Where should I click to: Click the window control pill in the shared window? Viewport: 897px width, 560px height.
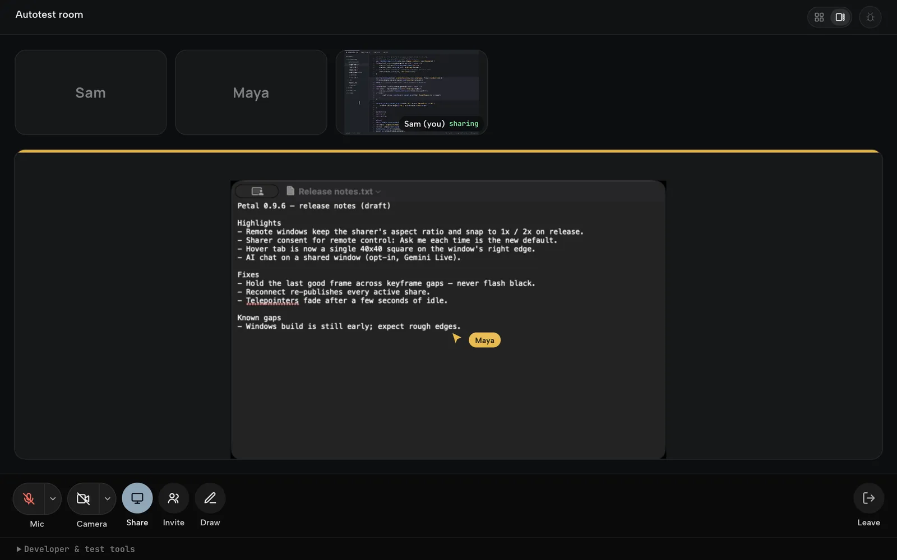pyautogui.click(x=257, y=191)
